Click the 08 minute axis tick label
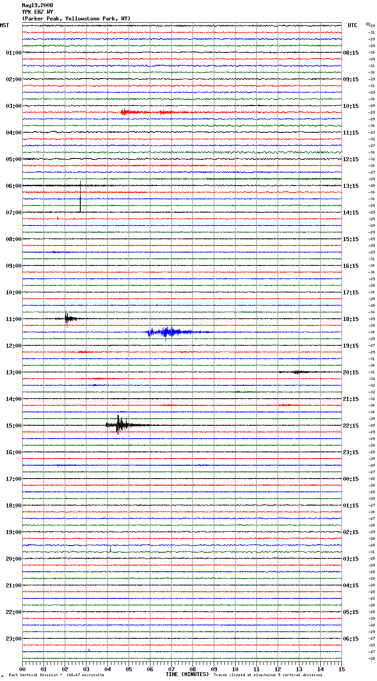 tap(192, 669)
